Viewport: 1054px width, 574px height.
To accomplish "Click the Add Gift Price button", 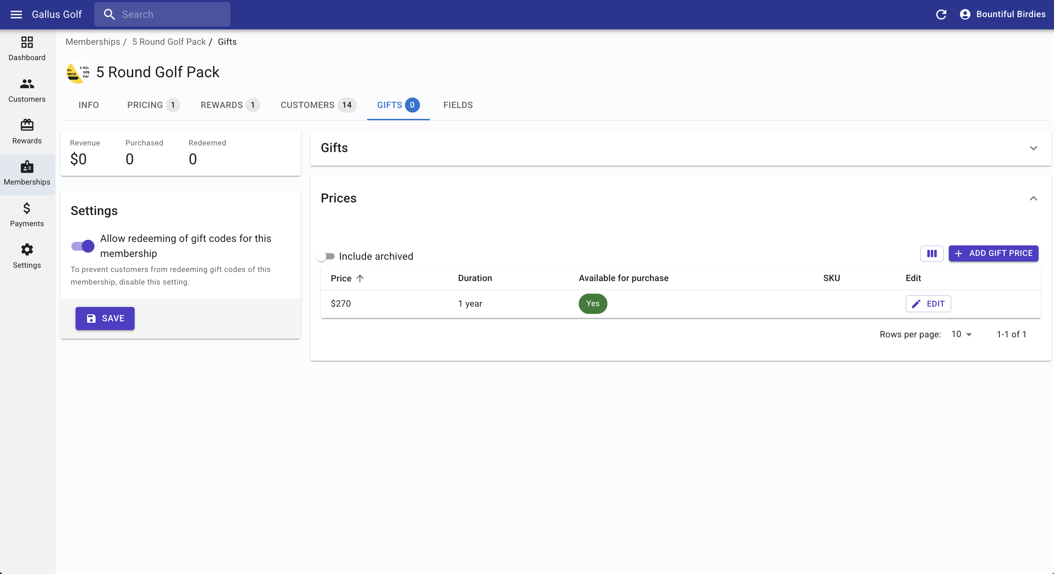I will 993,253.
